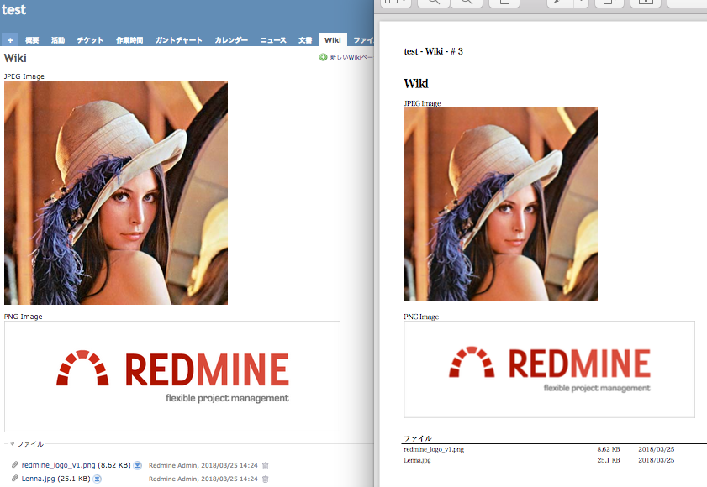Click the Lenna photo on the Redmine wiki page
The height and width of the screenshot is (487, 707).
[x=116, y=193]
